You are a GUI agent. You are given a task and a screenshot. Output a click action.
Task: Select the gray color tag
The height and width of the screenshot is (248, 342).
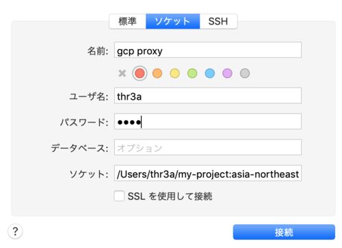click(x=245, y=73)
